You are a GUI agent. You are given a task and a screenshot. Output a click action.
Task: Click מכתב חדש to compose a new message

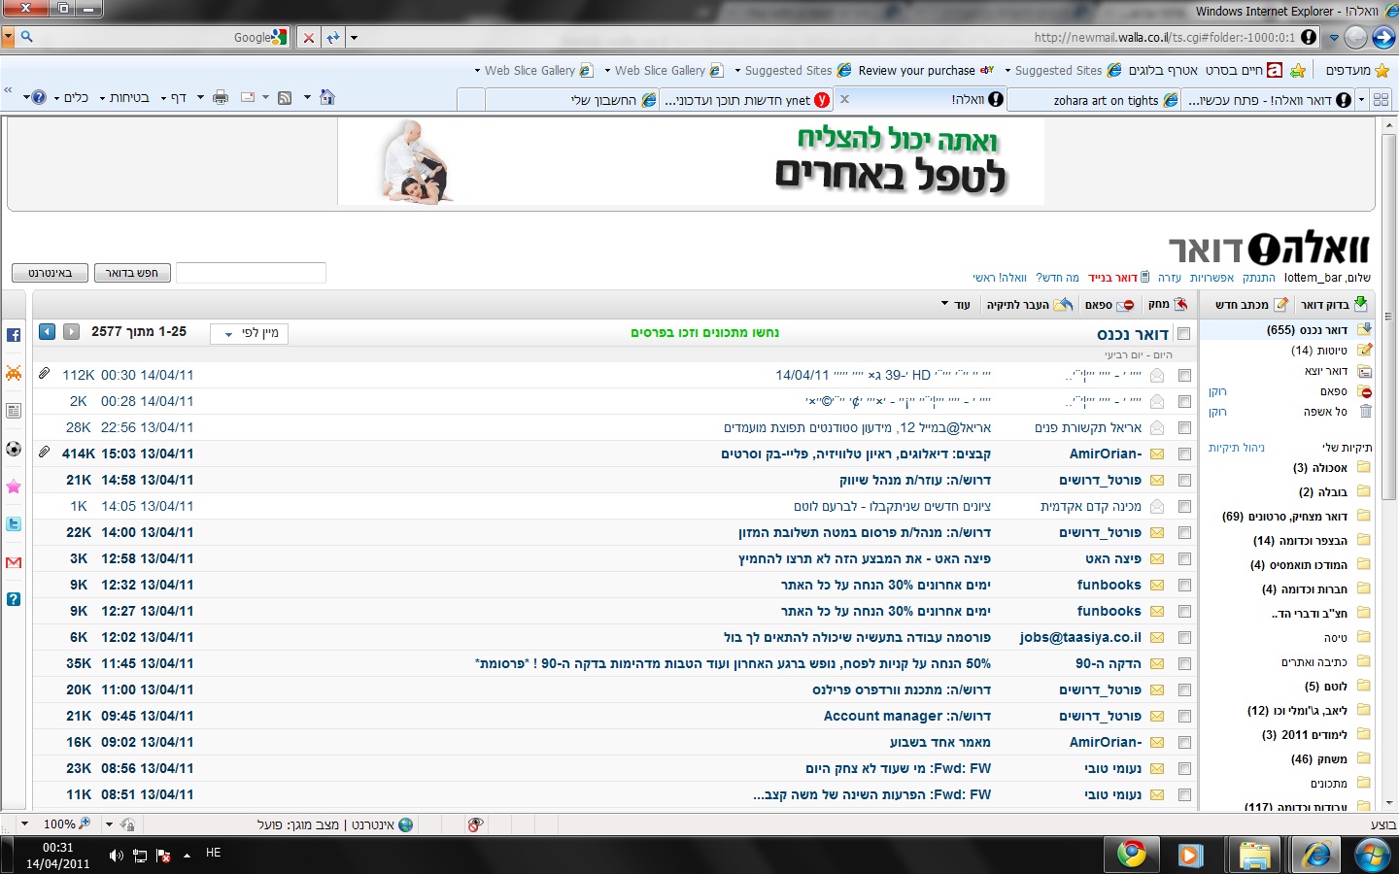click(1251, 304)
